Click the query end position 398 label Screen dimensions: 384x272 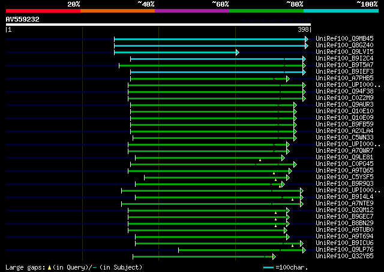[303, 29]
